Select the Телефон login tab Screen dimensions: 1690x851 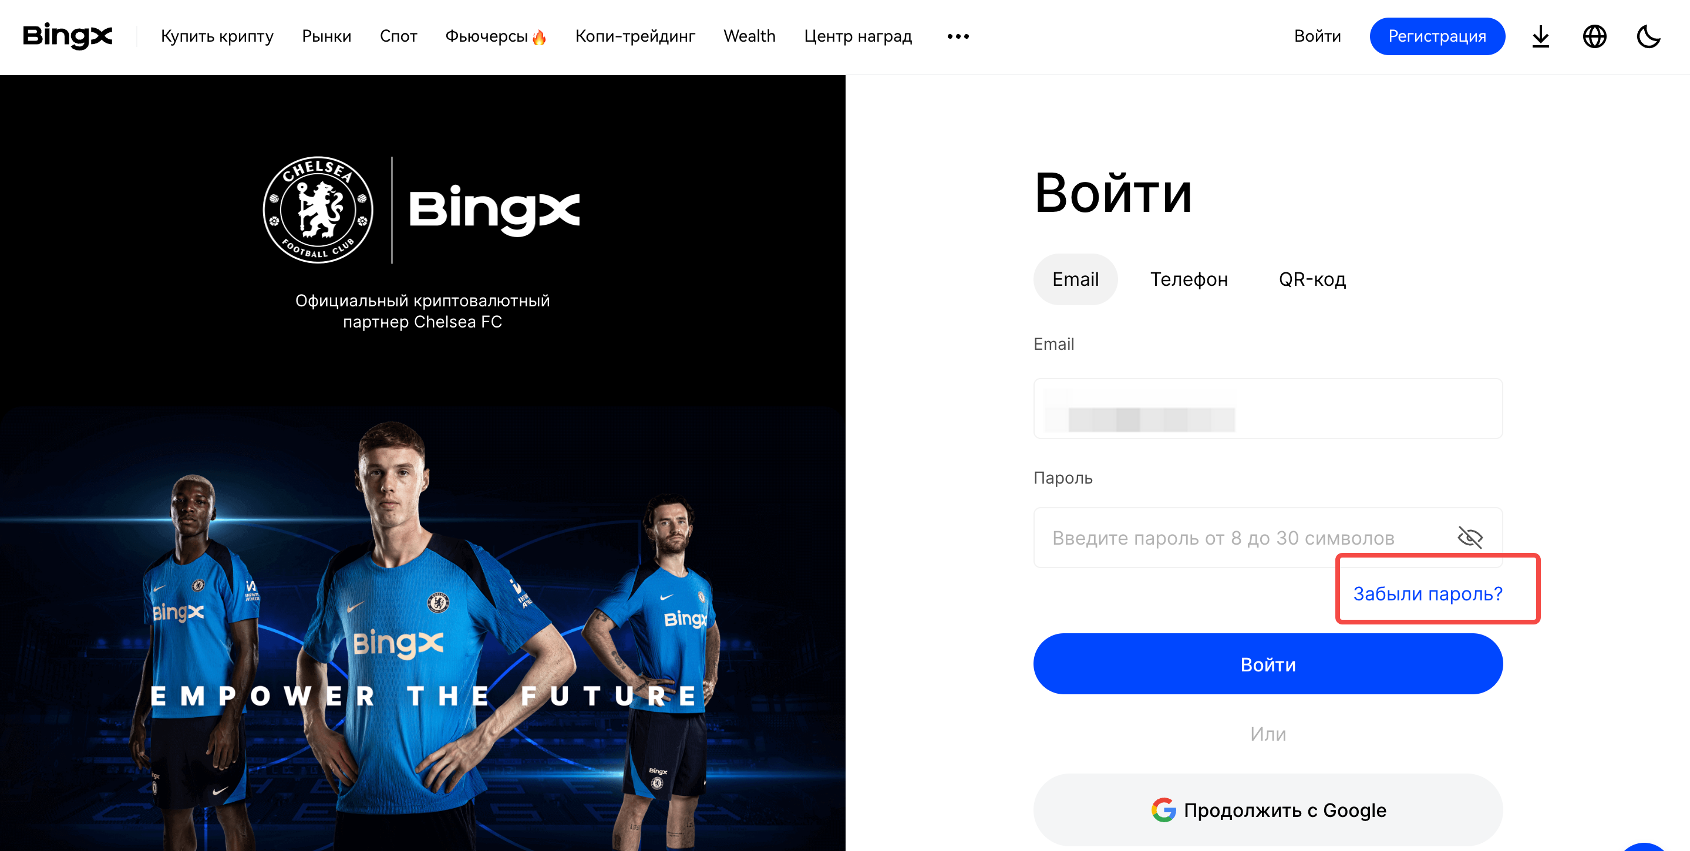tap(1189, 279)
